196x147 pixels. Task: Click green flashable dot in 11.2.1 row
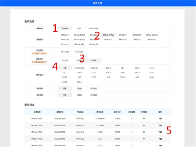click(144, 132)
